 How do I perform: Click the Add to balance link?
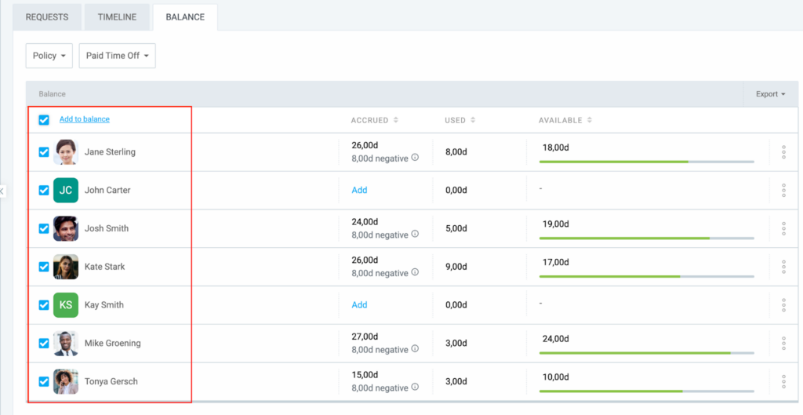[x=85, y=119]
